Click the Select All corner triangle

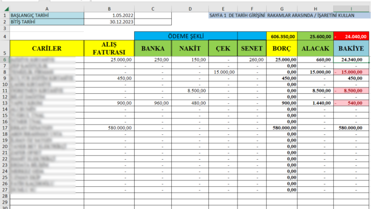click(6, 9)
